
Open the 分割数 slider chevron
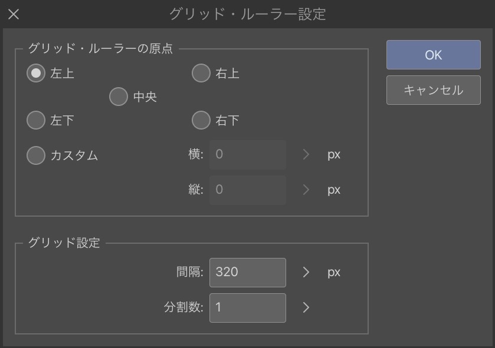[x=306, y=308]
